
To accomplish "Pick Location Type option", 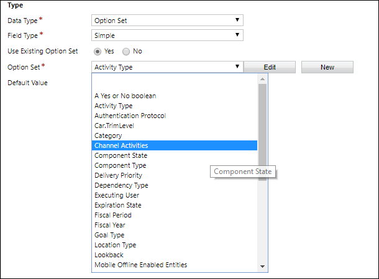I will pos(175,244).
